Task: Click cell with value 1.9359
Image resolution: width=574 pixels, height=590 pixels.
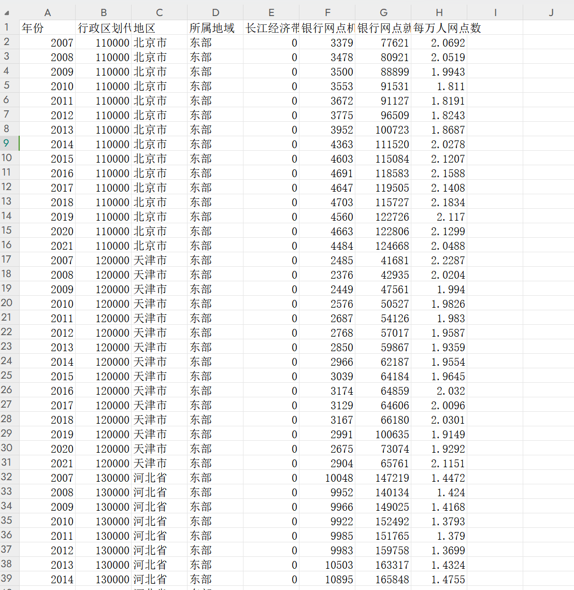Action: point(439,347)
